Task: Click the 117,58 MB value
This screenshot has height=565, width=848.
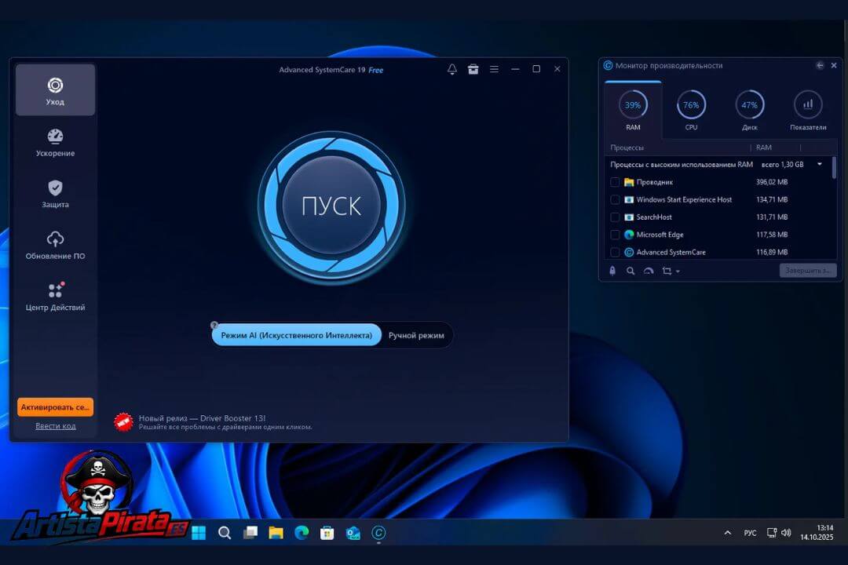Action: 772,235
